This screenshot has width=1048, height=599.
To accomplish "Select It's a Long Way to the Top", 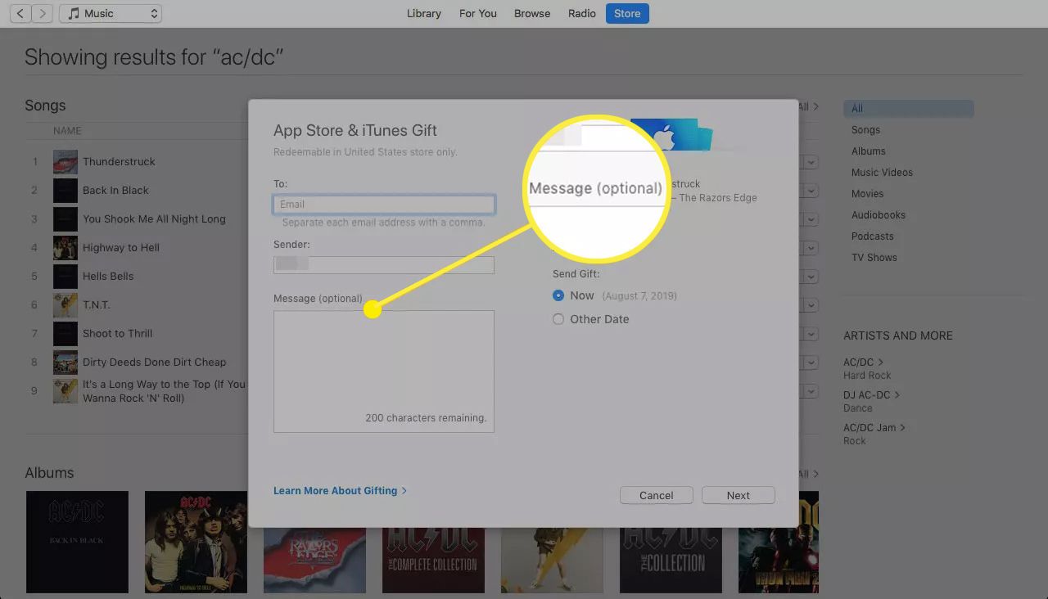I will (x=164, y=391).
